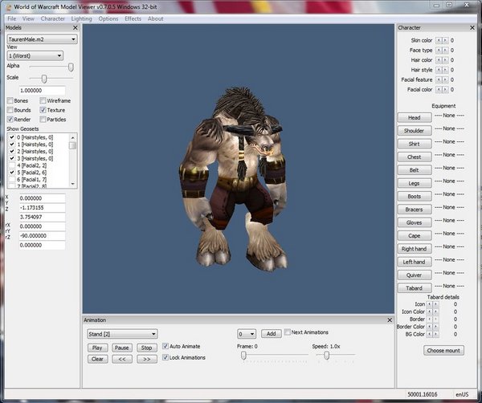Click the previous arrow for Hair style

point(438,70)
